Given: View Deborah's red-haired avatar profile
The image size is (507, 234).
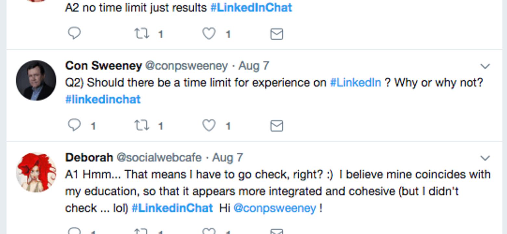Looking at the screenshot, I should (x=36, y=172).
